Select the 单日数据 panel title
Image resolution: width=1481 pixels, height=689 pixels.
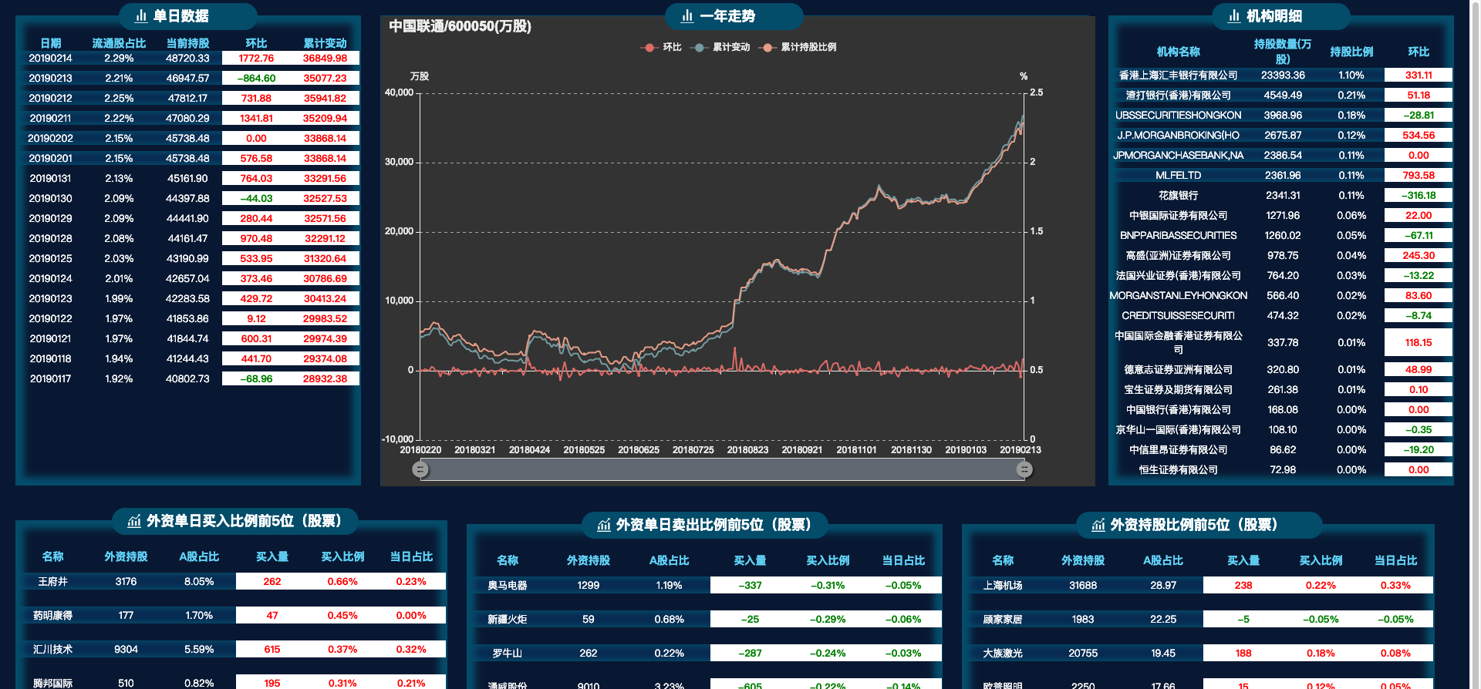tap(181, 16)
